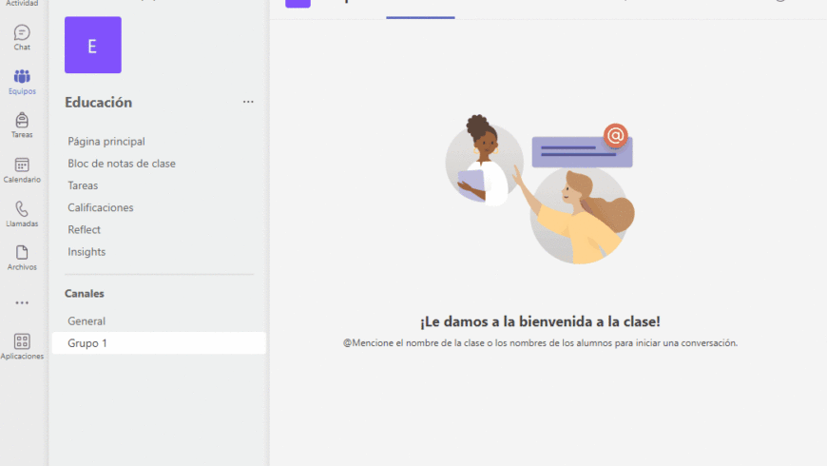Open Reflect app entry

point(84,229)
